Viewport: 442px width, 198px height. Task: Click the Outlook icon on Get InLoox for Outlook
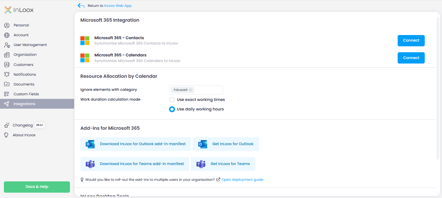pos(203,144)
